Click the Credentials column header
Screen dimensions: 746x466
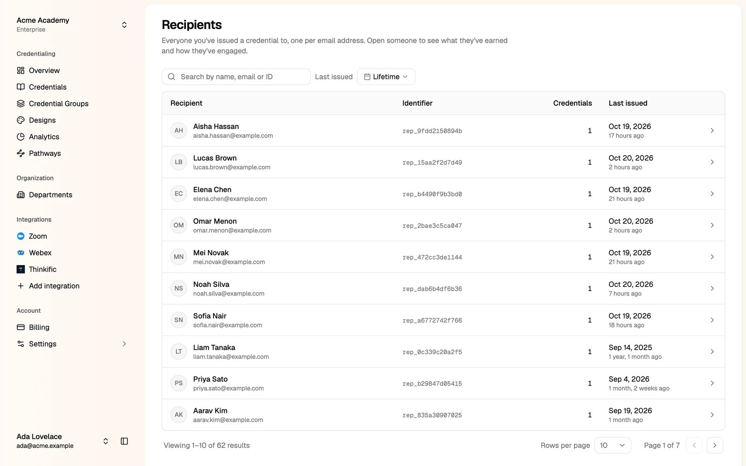pos(573,103)
